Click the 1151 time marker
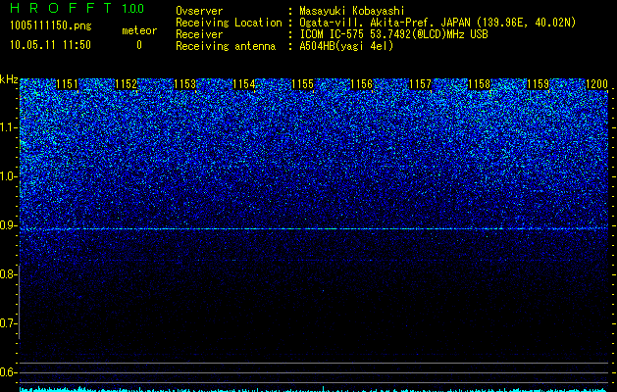The image size is (617, 392). 68,84
